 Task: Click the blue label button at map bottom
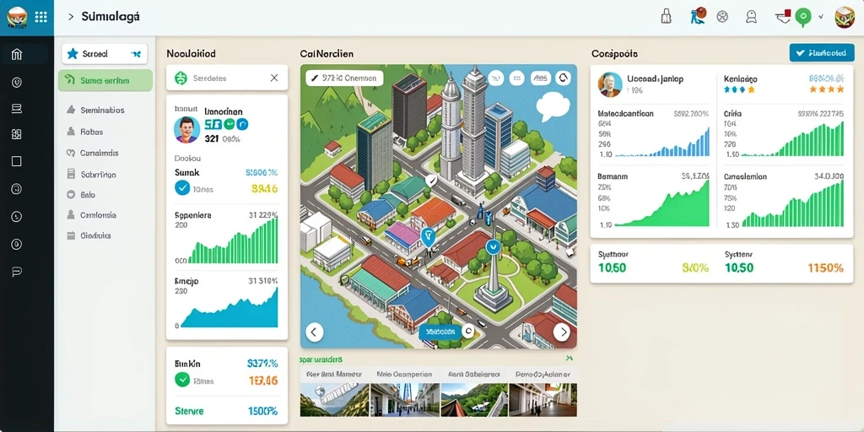(x=439, y=332)
